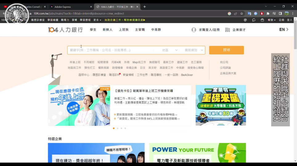297x166 pixels.
Task: Click 企業徵才 link
Action: 239,30
